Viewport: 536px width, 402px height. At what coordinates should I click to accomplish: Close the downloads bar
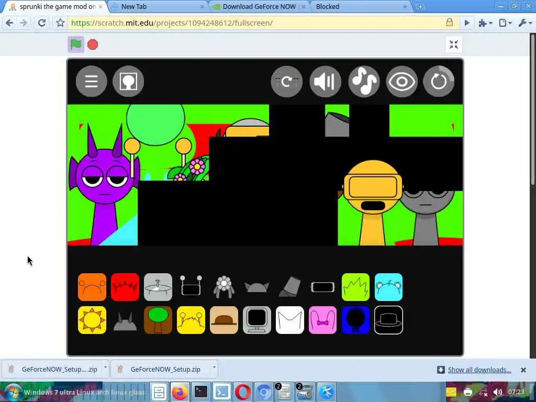(x=523, y=370)
